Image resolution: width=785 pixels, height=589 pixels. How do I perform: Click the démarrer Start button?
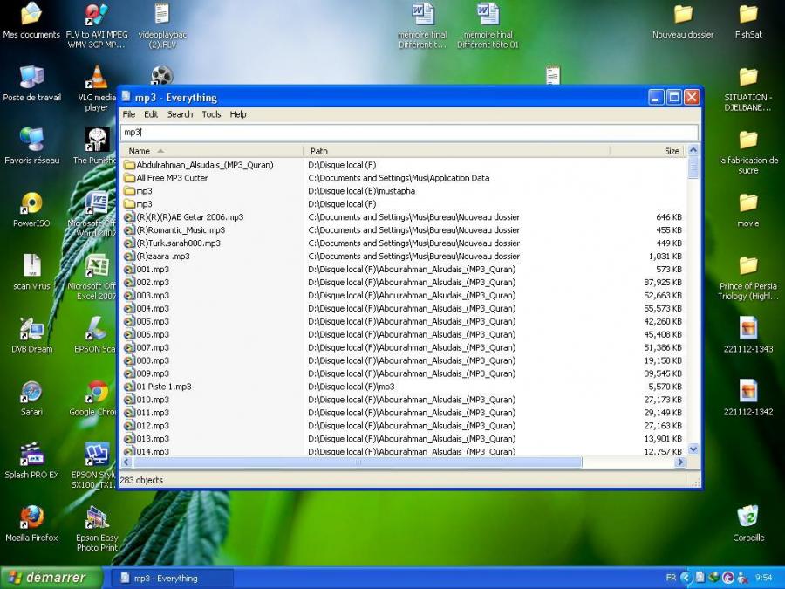(47, 578)
